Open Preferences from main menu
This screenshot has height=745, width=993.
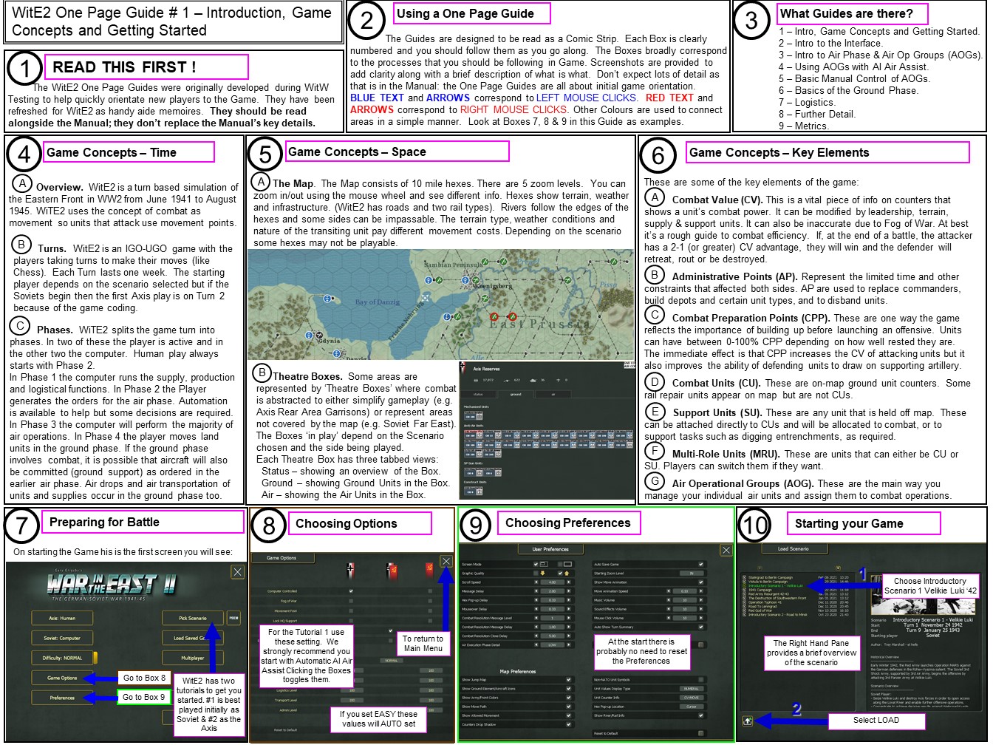[62, 698]
